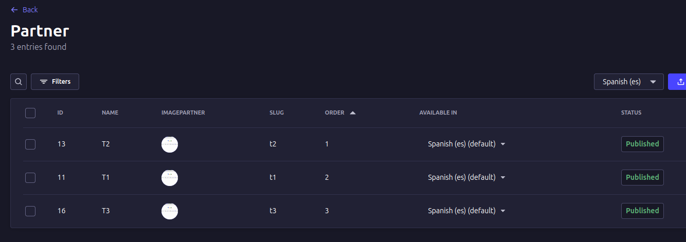The width and height of the screenshot is (686, 242).
Task: Sort table by the NAME column header
Action: pos(110,113)
